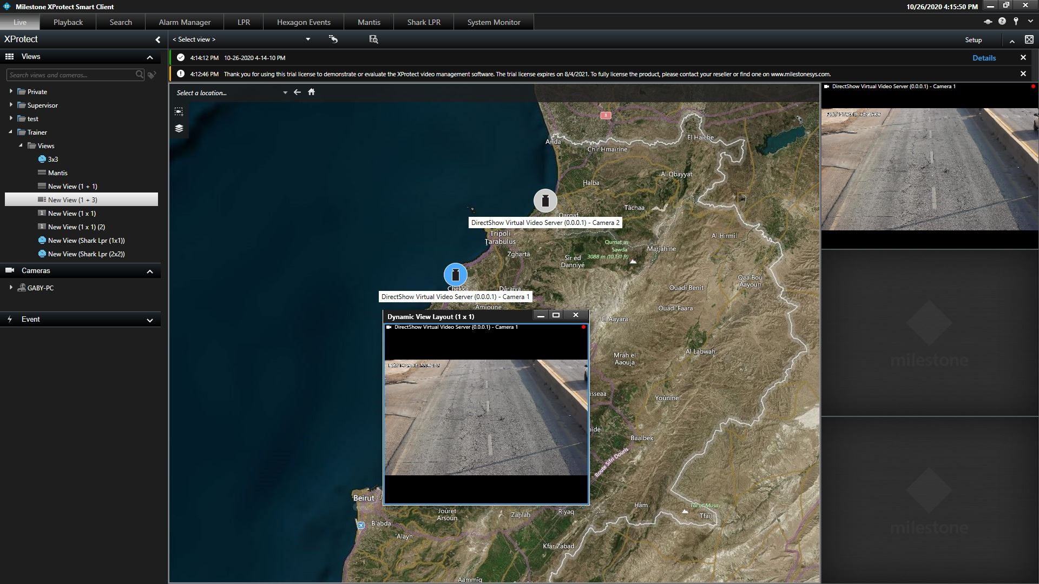Collapse the toolbar with the up chevron
This screenshot has width=1039, height=584.
pyautogui.click(x=1012, y=41)
